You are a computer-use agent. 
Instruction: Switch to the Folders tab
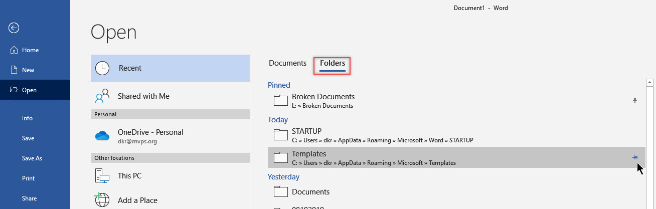(333, 64)
